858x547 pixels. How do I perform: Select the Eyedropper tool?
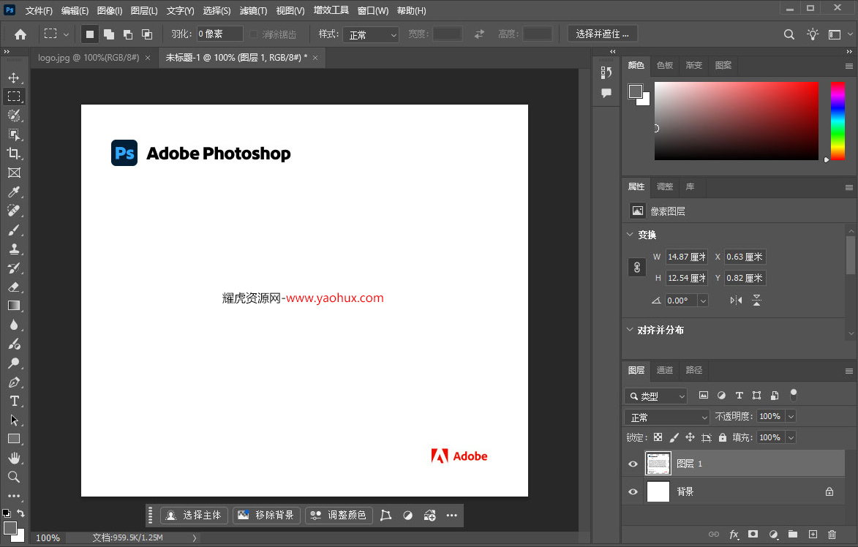[x=15, y=192]
